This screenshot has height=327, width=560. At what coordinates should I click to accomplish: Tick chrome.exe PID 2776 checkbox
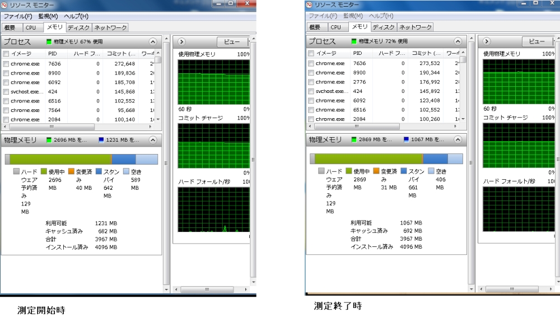(x=311, y=82)
